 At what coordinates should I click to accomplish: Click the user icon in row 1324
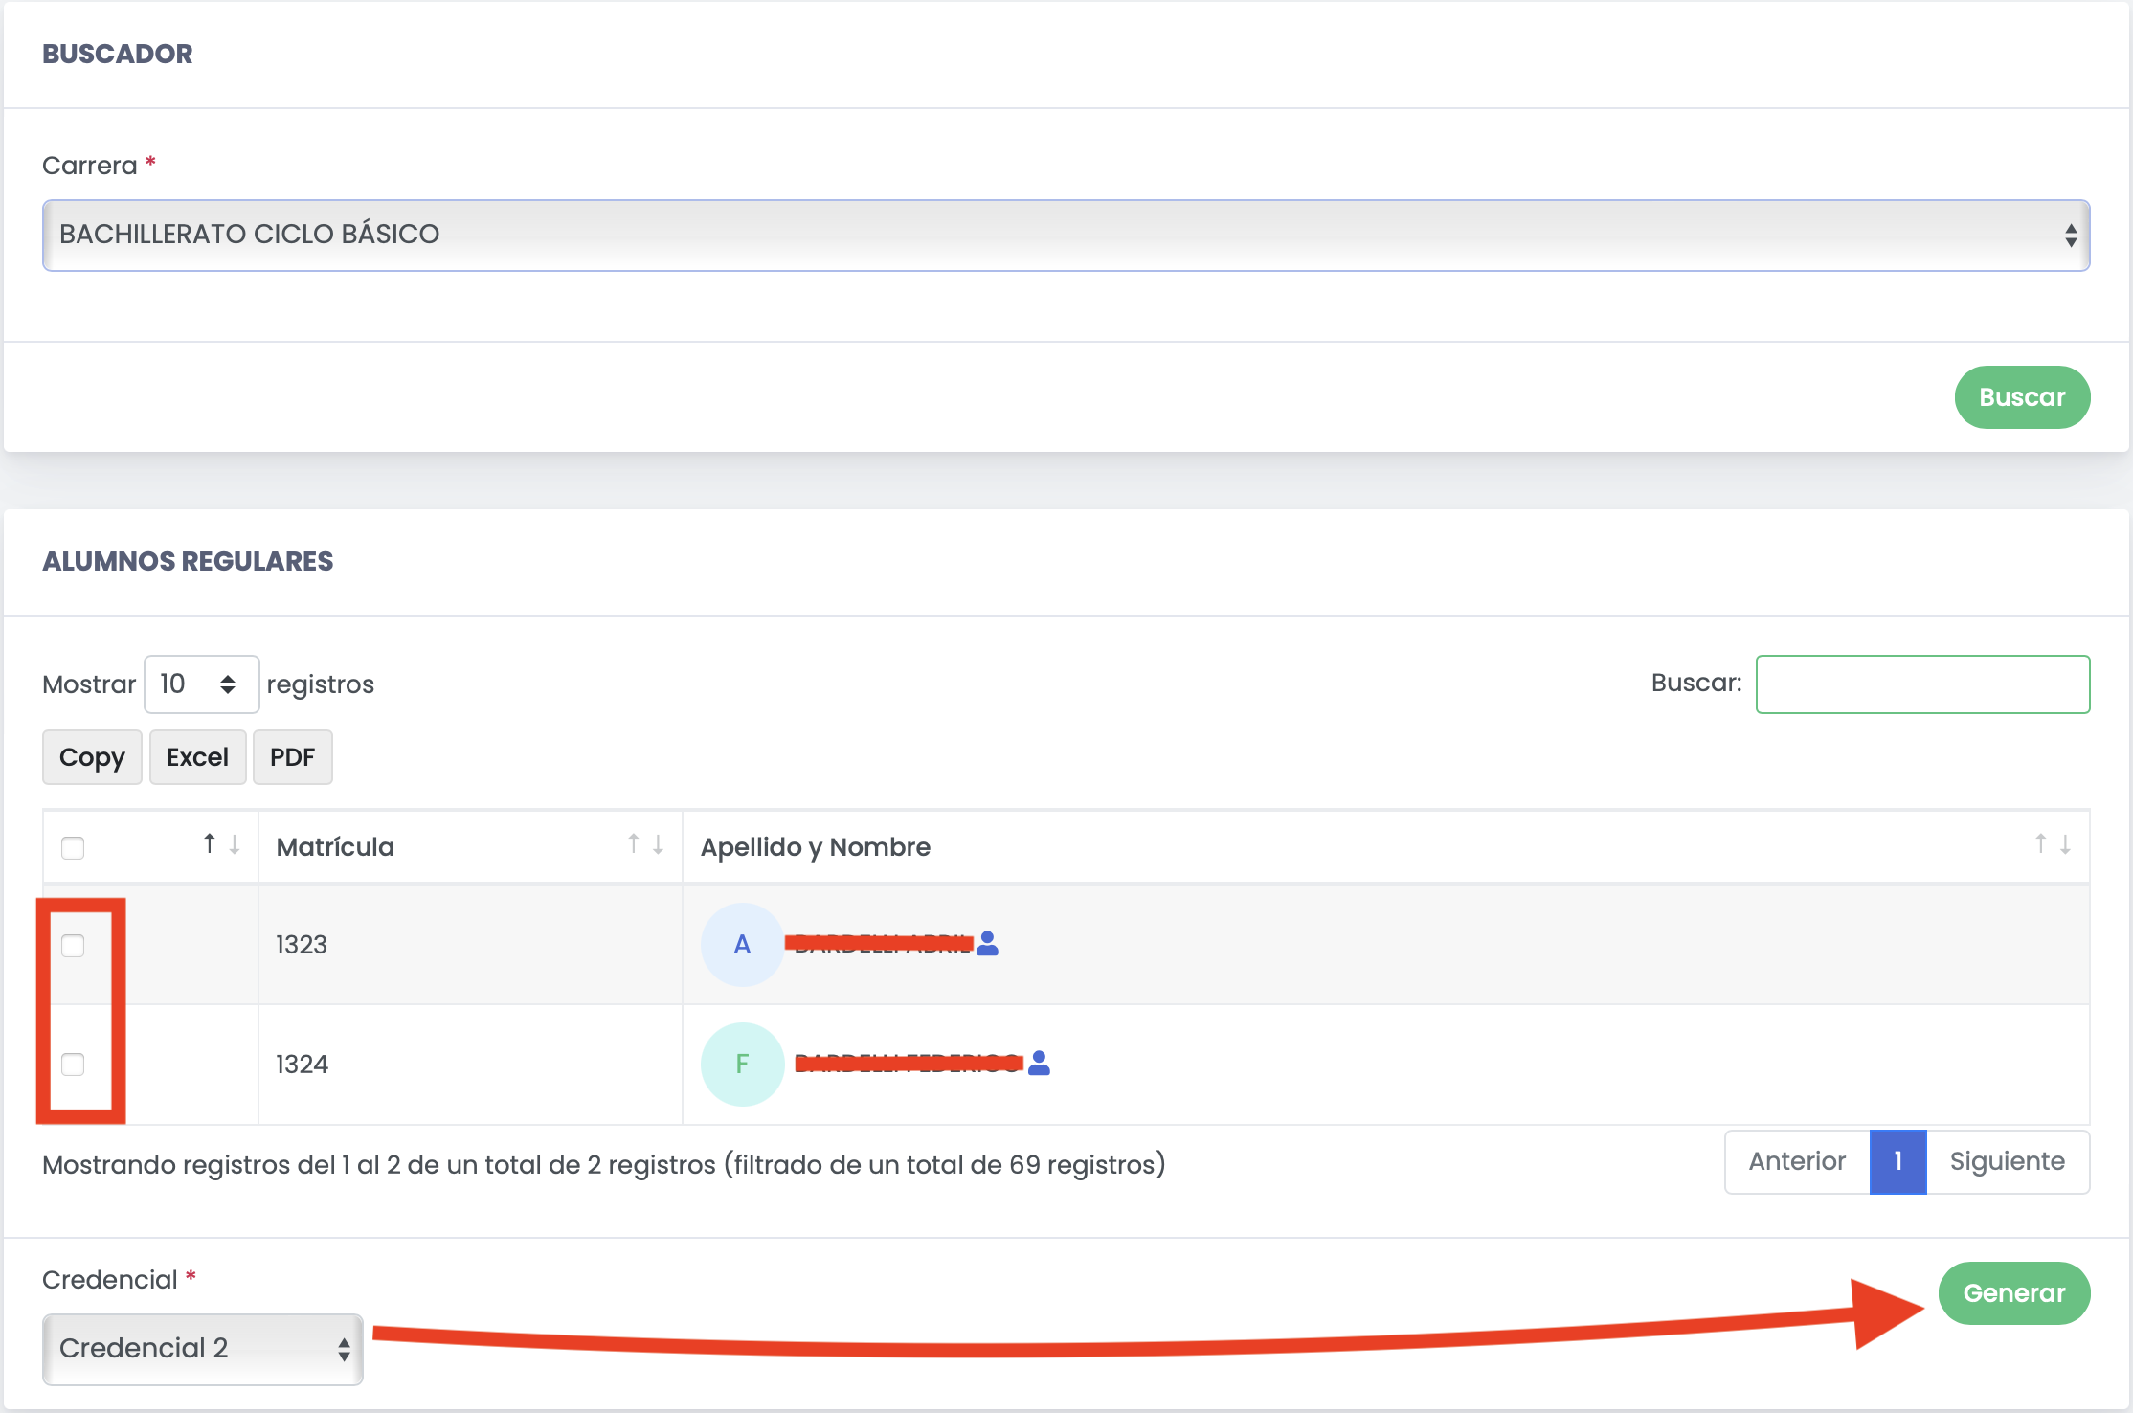point(1039,1064)
